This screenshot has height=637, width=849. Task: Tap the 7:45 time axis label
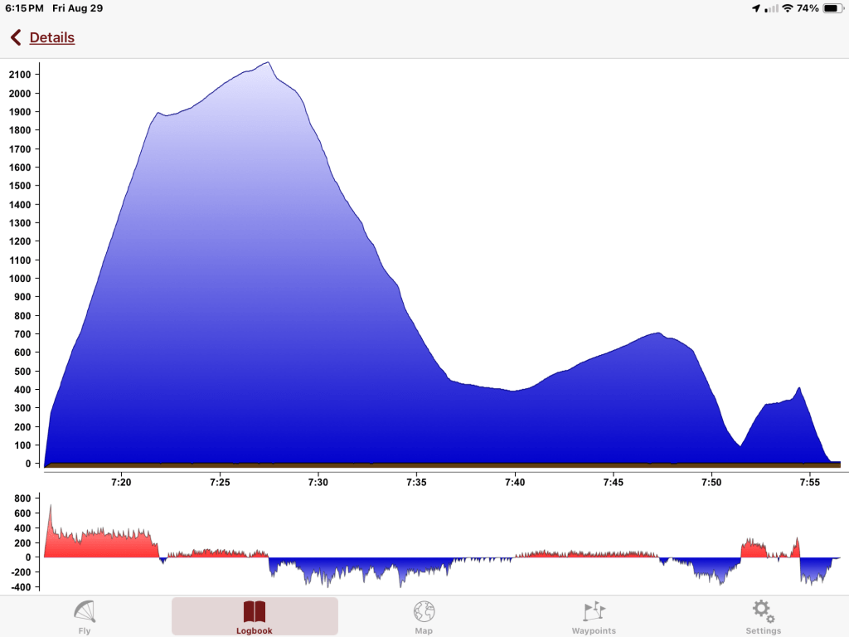(x=614, y=483)
